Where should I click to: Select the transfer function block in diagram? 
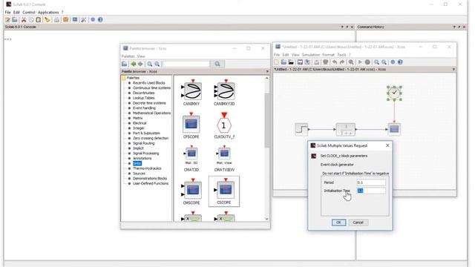[346, 130]
